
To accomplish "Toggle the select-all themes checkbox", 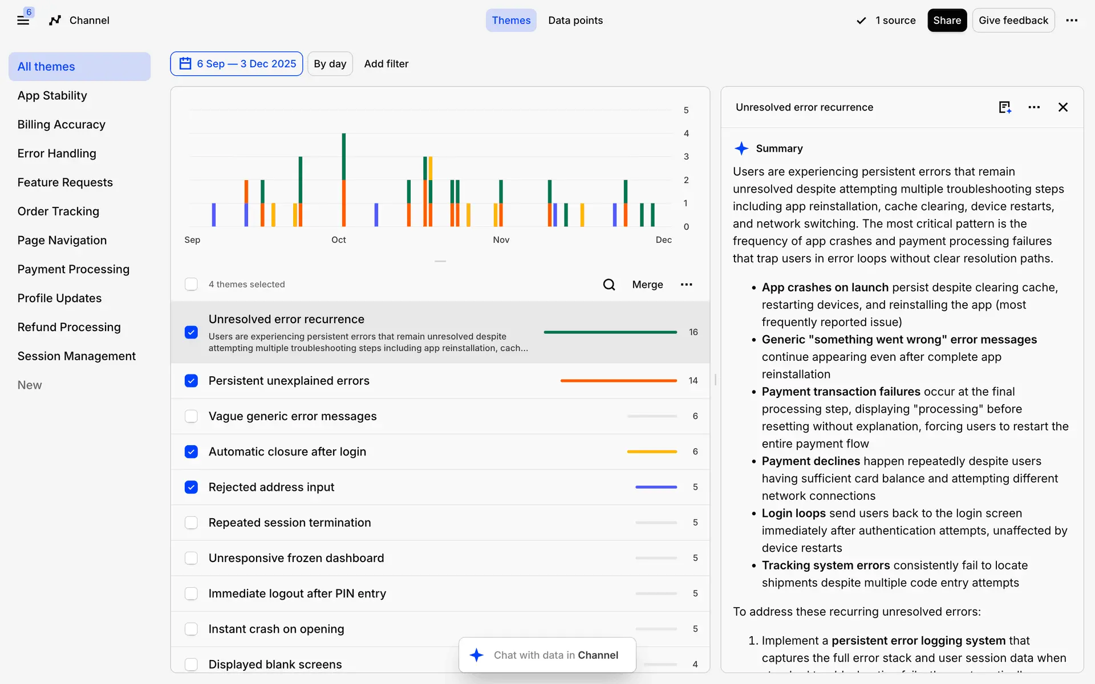I will [x=191, y=284].
